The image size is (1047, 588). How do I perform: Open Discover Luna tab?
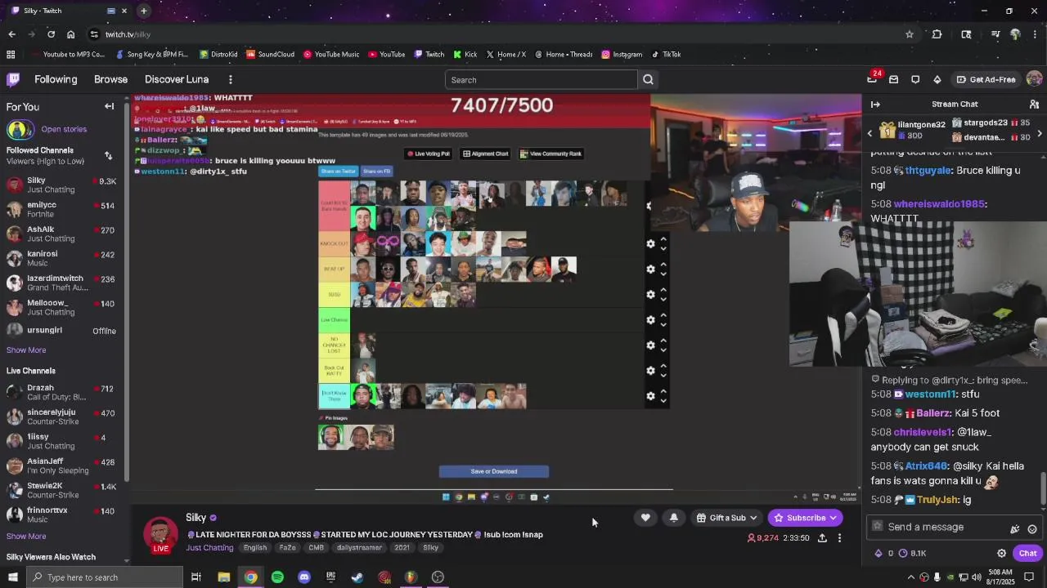pyautogui.click(x=177, y=79)
